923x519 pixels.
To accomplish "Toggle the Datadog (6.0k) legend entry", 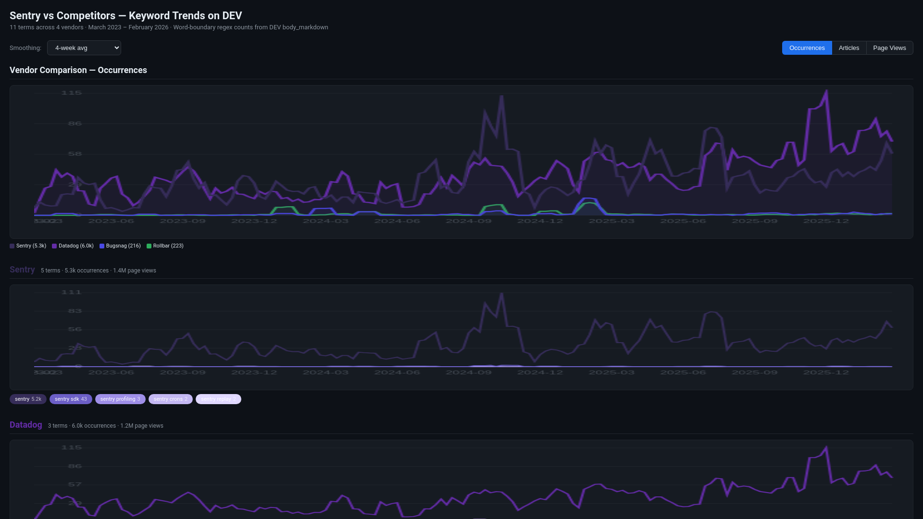I will (x=73, y=246).
